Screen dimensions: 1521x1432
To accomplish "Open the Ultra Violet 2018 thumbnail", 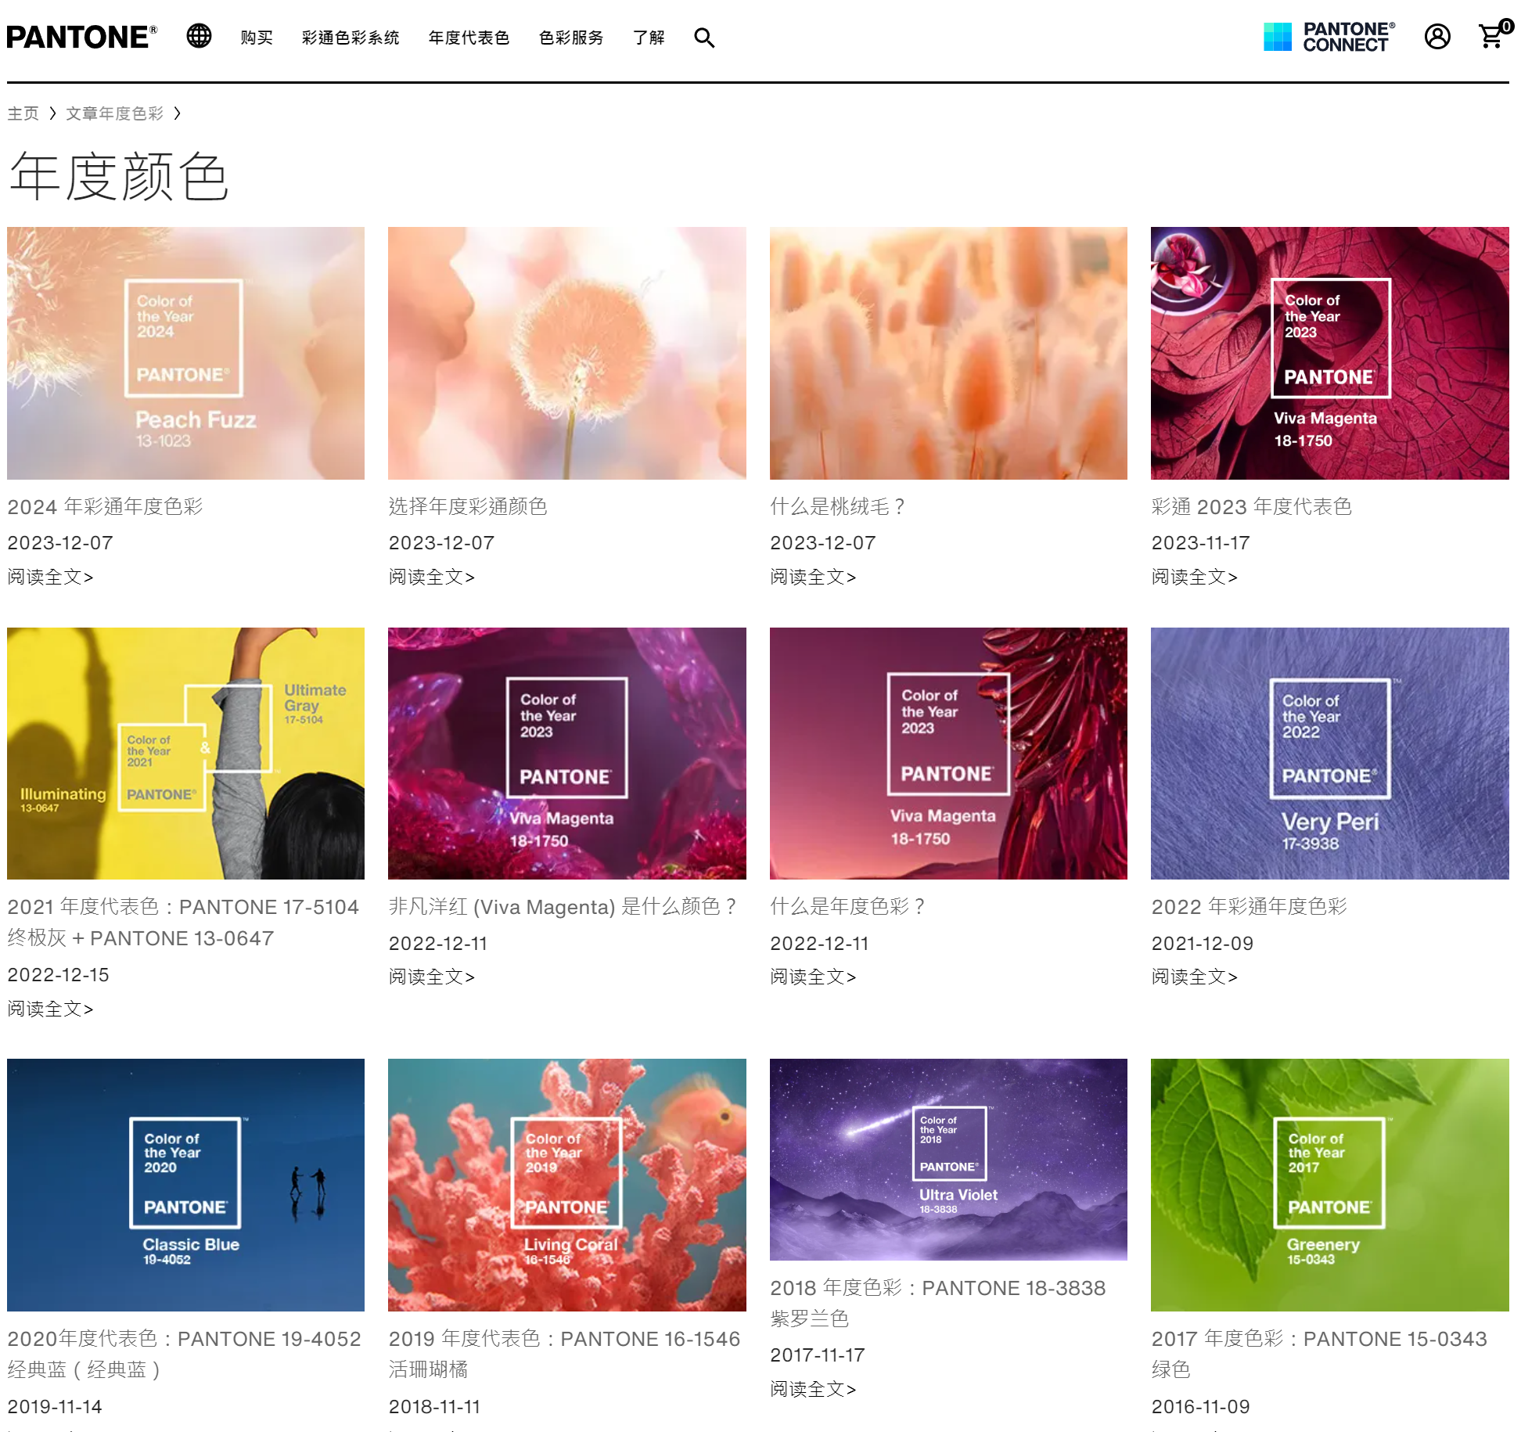I will (x=948, y=1160).
